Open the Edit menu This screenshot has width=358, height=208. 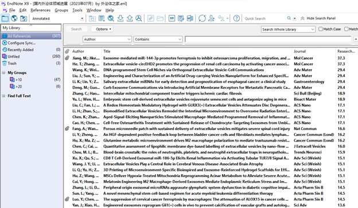tap(23, 10)
